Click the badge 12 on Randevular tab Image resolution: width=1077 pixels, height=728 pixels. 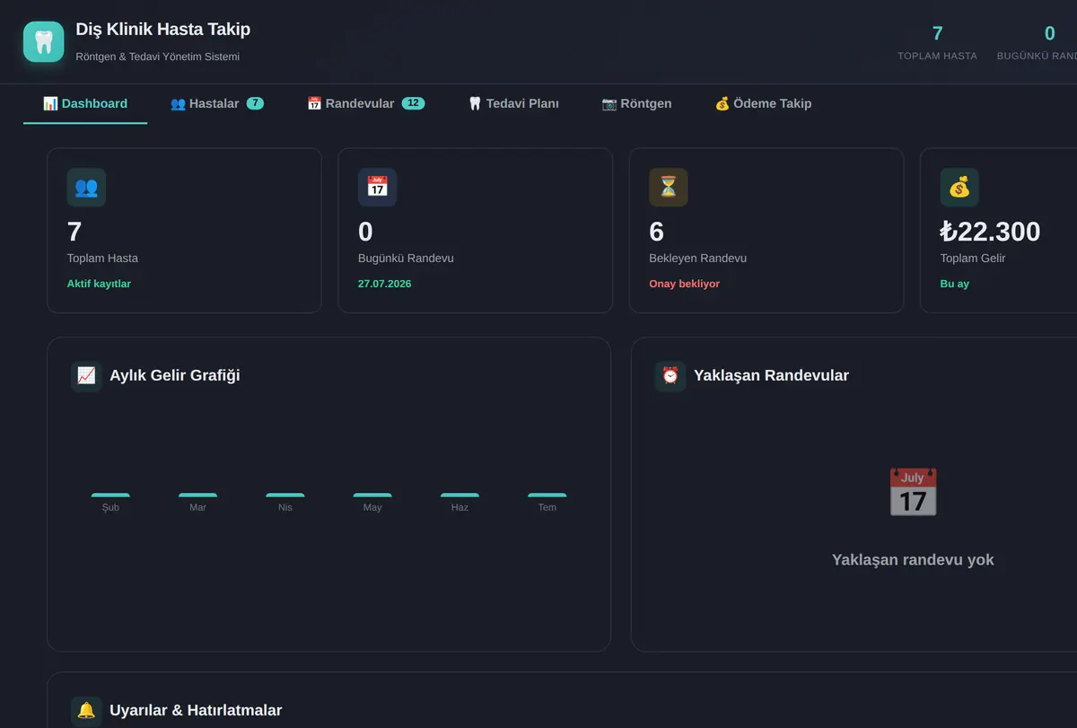click(413, 103)
